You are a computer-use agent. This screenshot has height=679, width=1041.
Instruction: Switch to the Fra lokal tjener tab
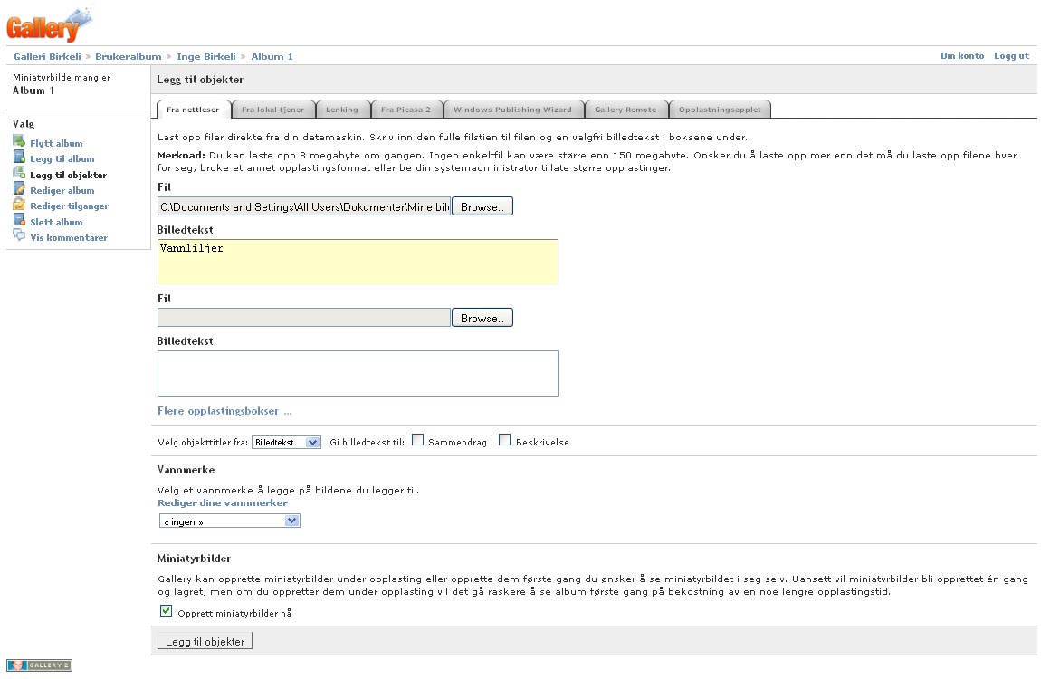tap(272, 110)
